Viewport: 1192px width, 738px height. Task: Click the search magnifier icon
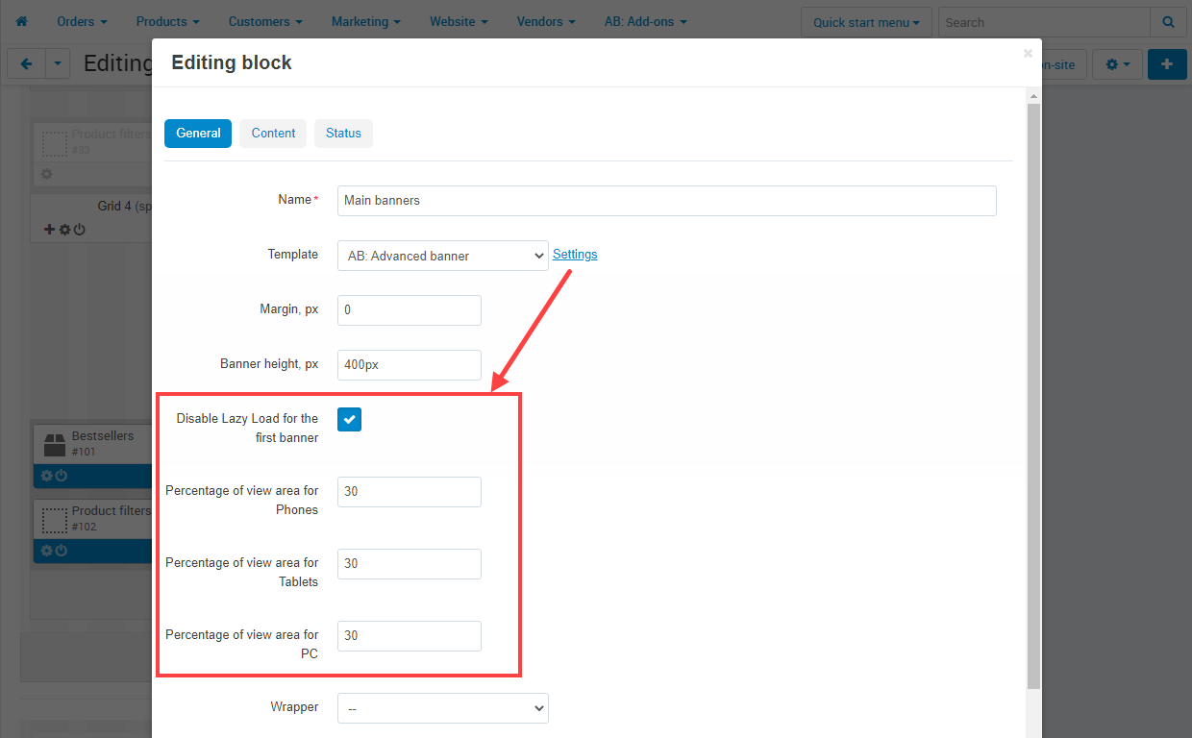tap(1168, 22)
